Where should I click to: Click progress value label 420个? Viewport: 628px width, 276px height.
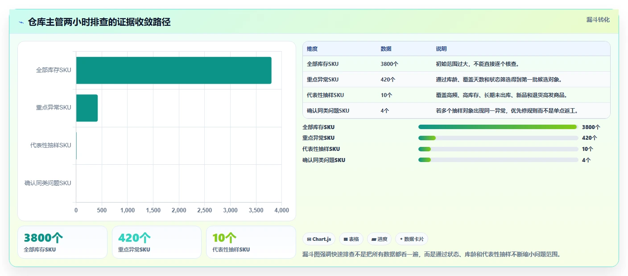590,138
